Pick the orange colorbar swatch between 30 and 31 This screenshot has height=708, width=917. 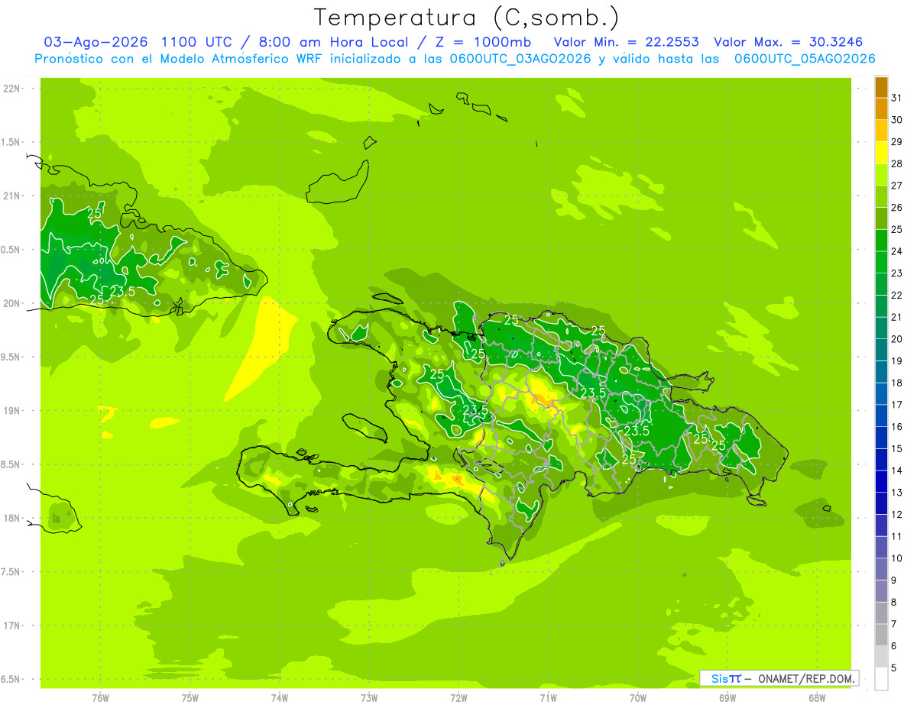pos(881,108)
